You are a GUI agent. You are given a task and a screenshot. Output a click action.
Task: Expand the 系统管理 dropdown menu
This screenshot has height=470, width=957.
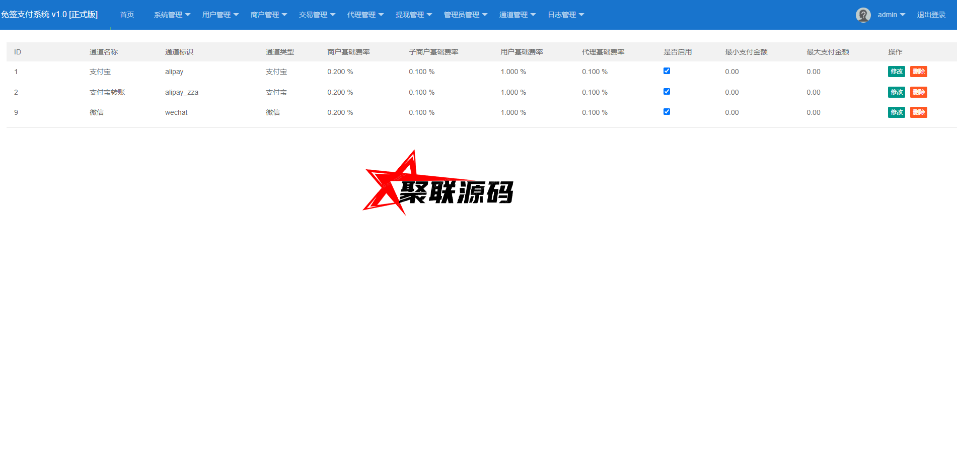(172, 15)
